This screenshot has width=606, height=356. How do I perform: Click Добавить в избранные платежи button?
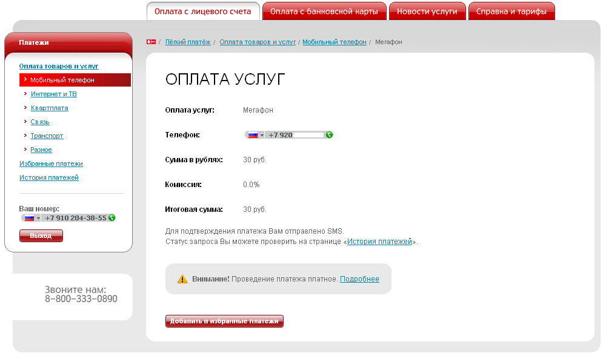point(224,321)
